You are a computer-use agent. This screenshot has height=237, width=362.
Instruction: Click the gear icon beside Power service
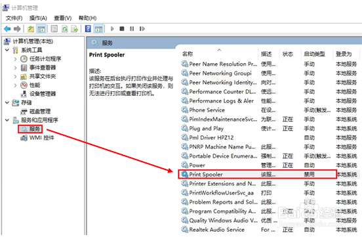coord(185,165)
